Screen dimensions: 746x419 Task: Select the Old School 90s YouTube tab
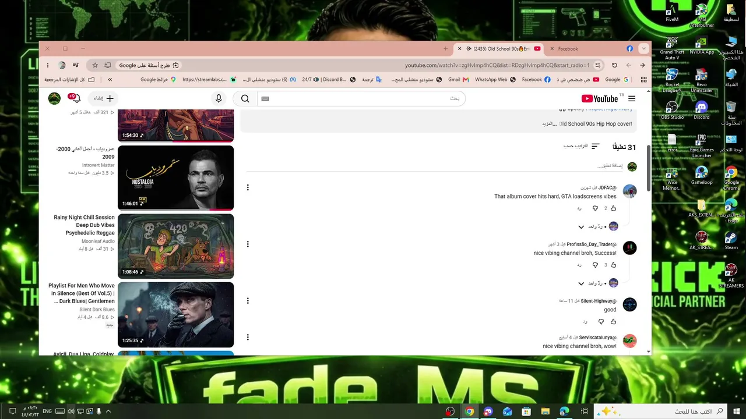click(499, 49)
